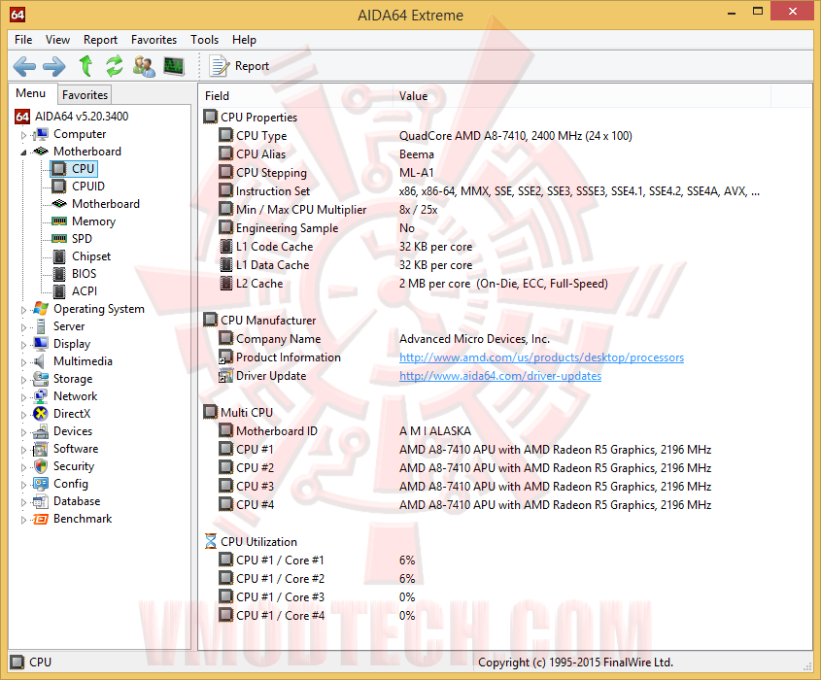Viewport: 821px width, 680px height.
Task: Expand the Computer node
Action: point(23,135)
